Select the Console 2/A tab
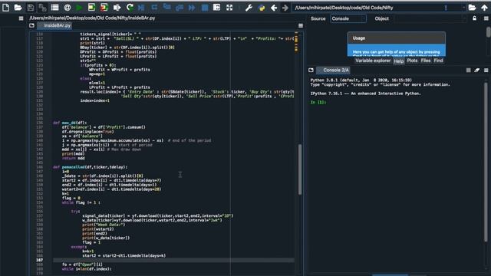The image size is (491, 276). [333, 70]
